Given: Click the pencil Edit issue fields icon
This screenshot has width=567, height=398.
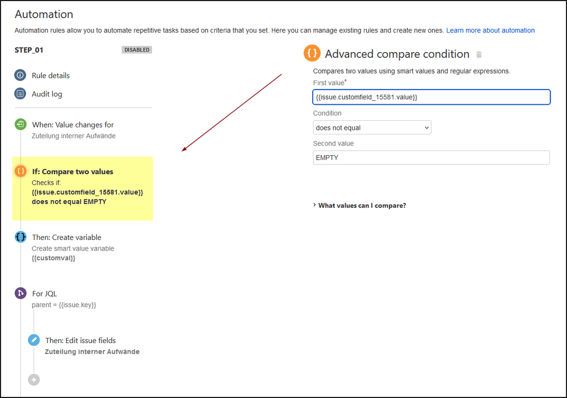Looking at the screenshot, I should coord(34,340).
